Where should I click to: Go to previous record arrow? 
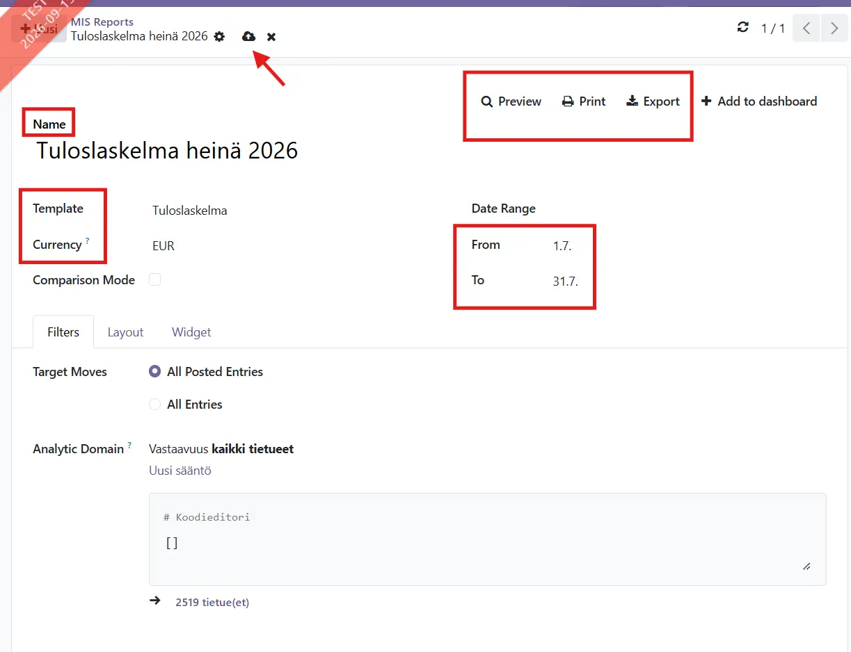(806, 28)
